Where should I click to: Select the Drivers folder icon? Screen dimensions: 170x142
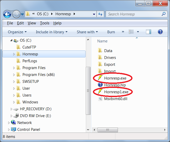pos(100,57)
